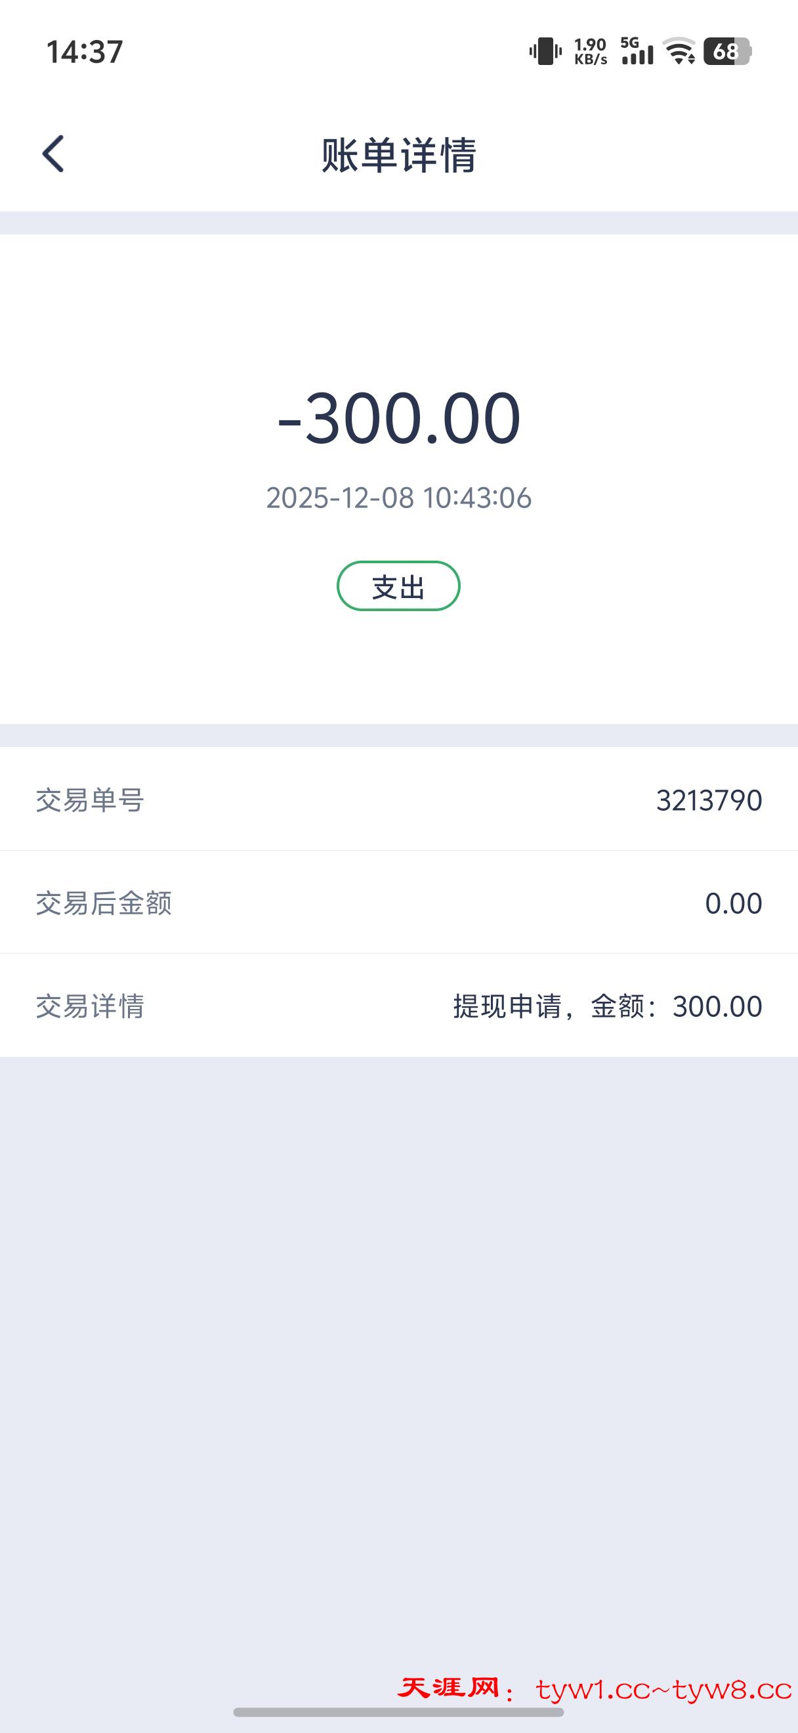Tap the 0.00 balance value
Image resolution: width=798 pixels, height=1733 pixels.
[733, 903]
